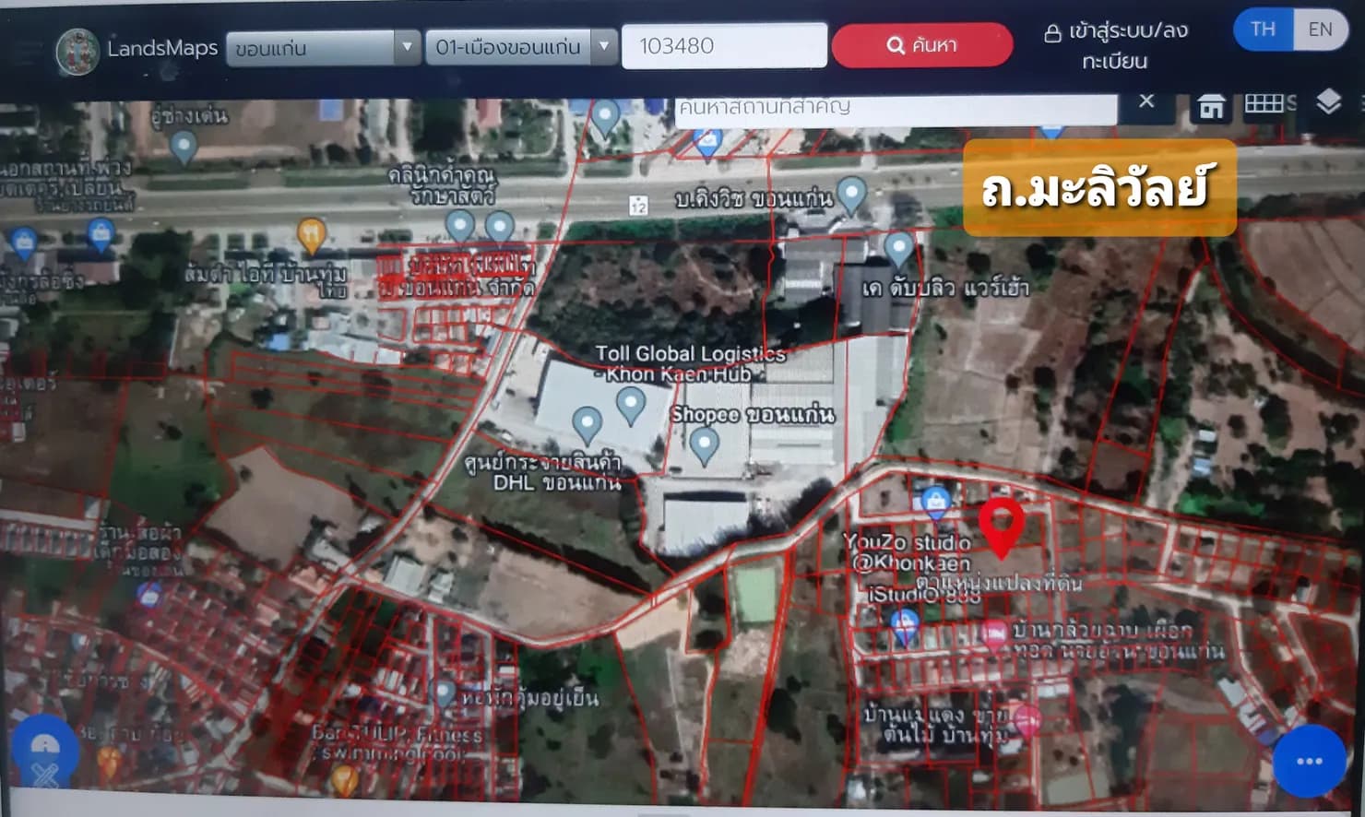Image resolution: width=1365 pixels, height=817 pixels.
Task: Click the หอพักคุ้มอยู่เย็น label
Action: pos(530,698)
